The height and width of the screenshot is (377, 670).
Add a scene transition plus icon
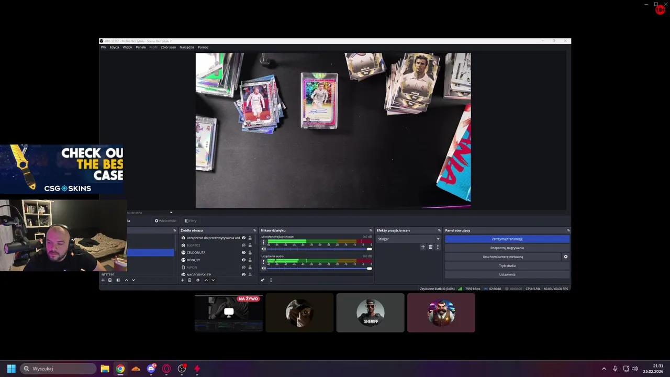coord(423,247)
